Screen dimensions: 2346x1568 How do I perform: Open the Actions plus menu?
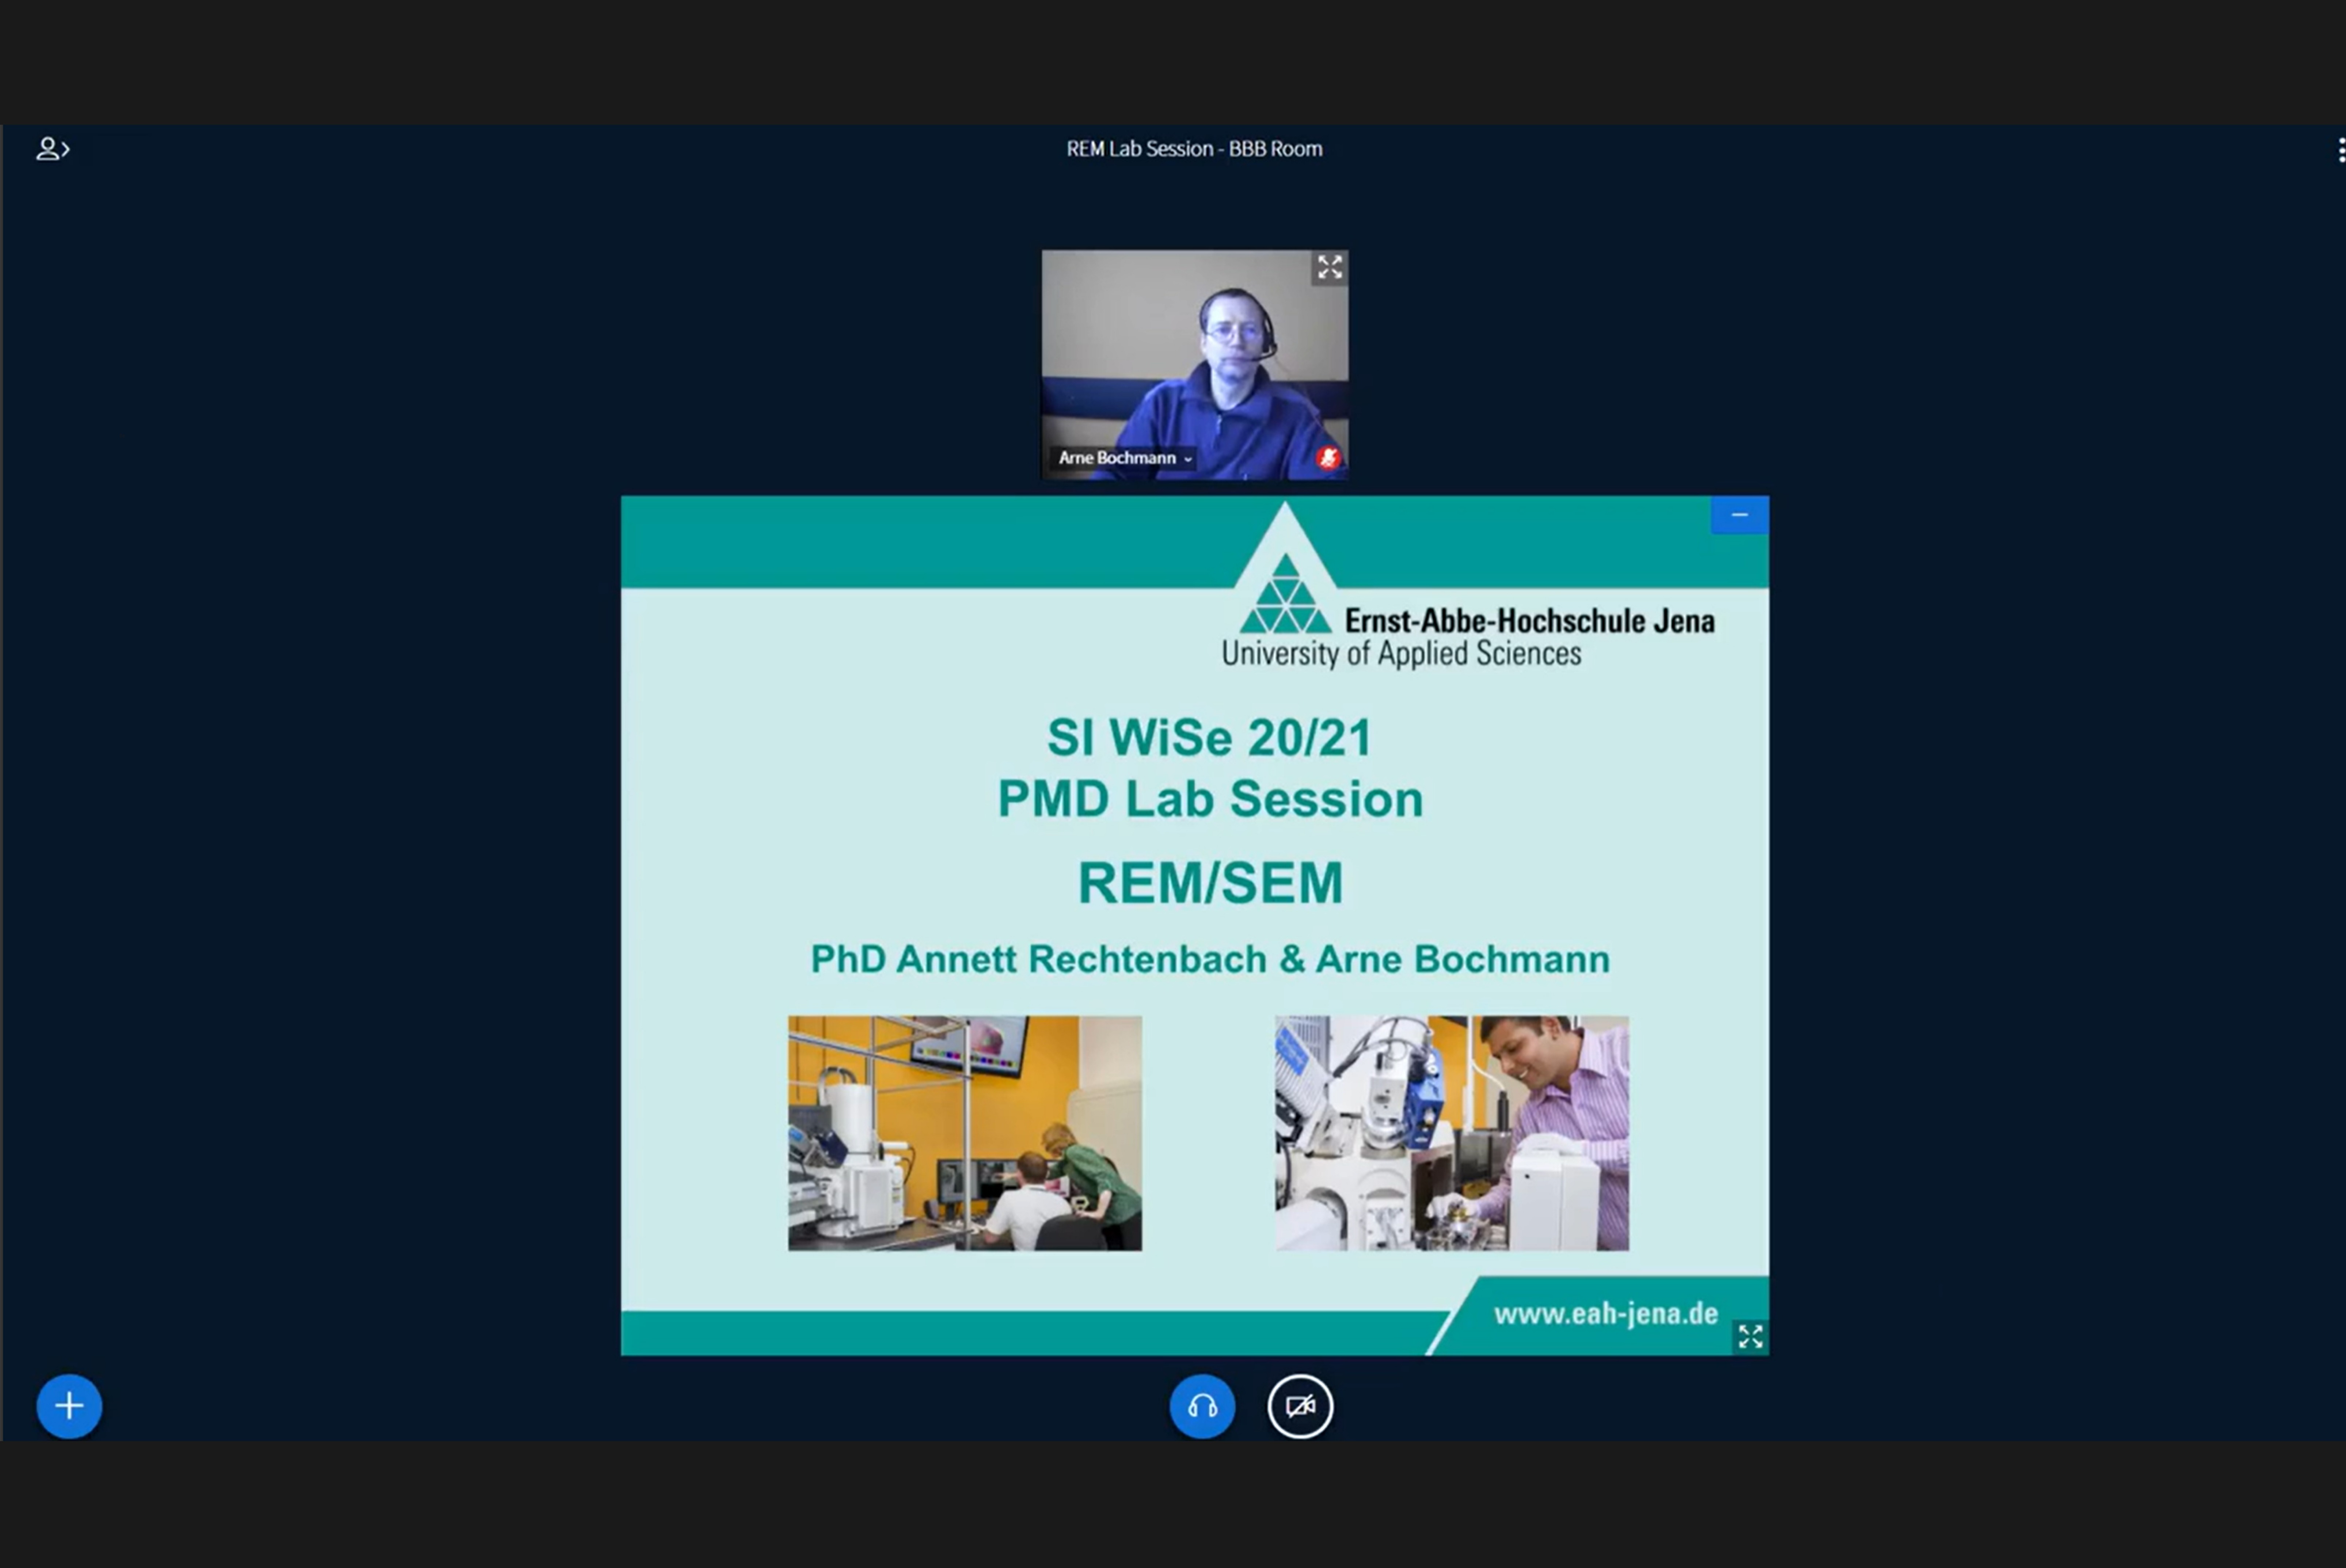click(69, 1406)
